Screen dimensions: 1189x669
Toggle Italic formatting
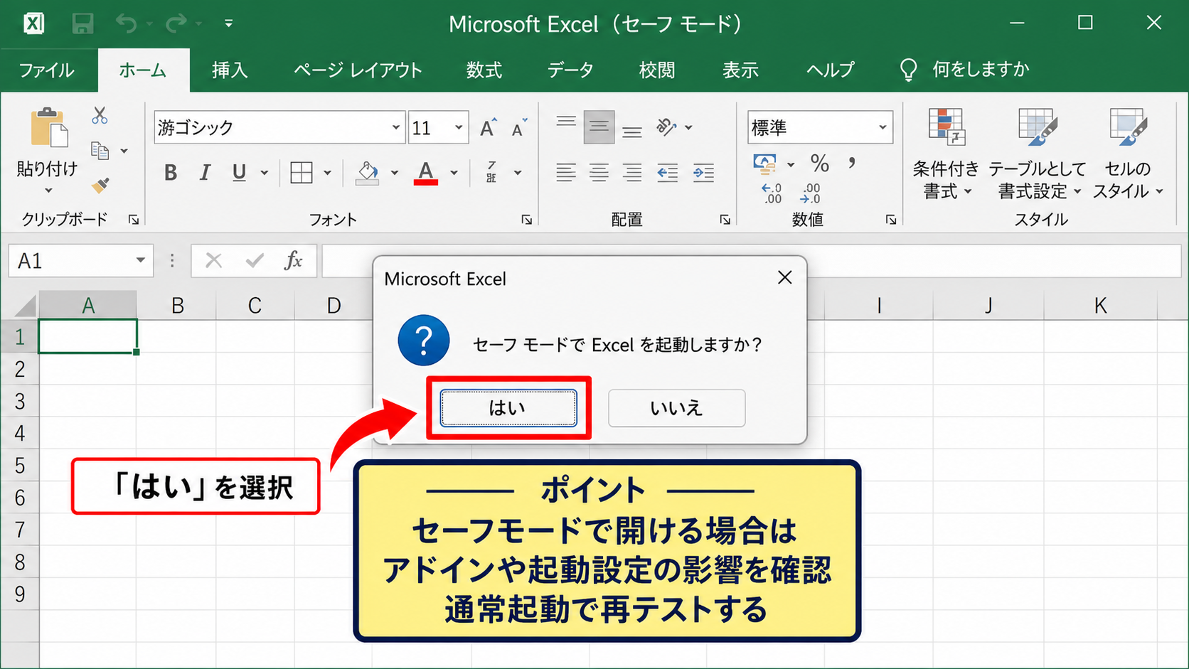click(205, 173)
